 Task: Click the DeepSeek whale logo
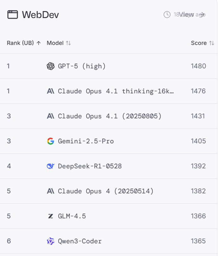coord(51,166)
